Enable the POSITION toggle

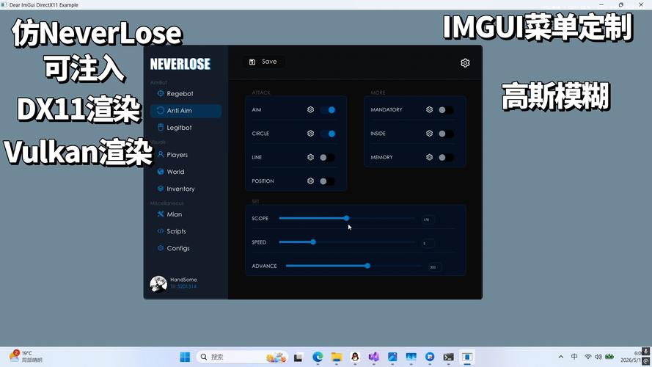[327, 181]
